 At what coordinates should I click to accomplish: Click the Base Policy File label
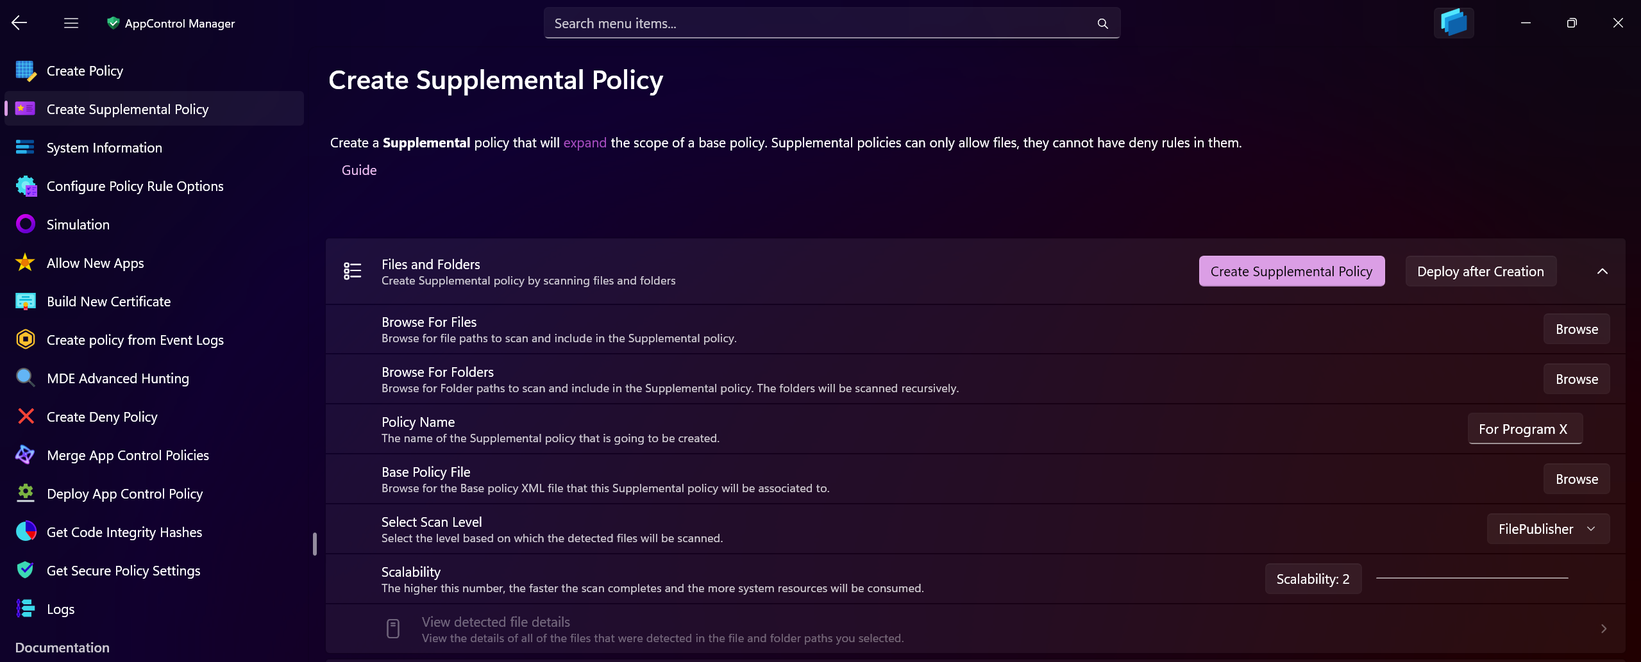pos(426,472)
